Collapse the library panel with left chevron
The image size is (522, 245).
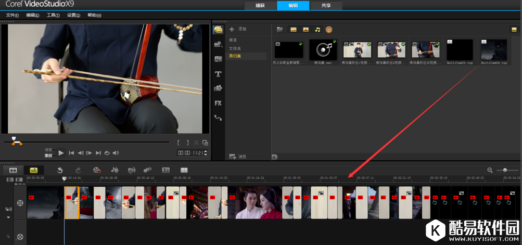pyautogui.click(x=275, y=157)
